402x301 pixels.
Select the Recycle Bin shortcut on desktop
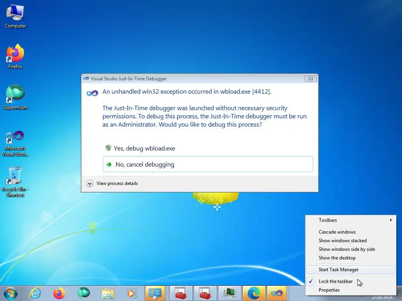[15, 182]
